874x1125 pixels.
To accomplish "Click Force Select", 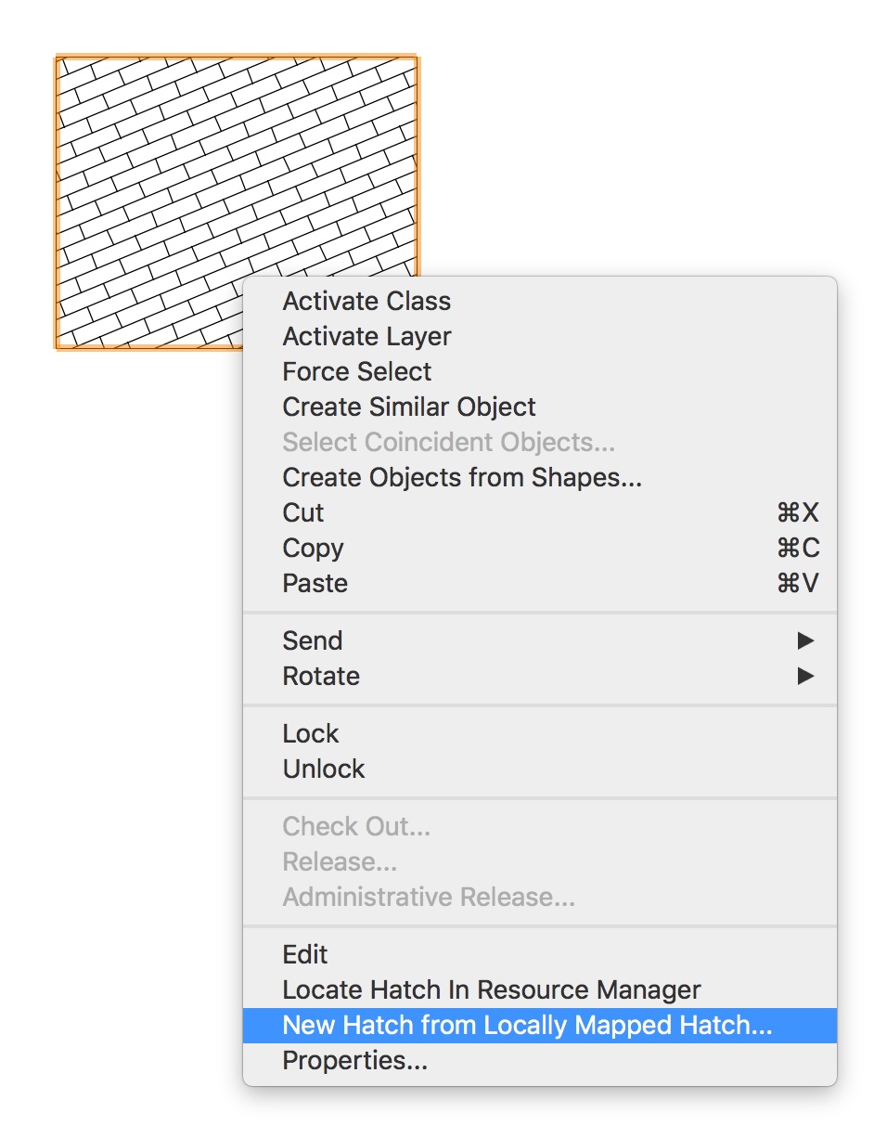I will pyautogui.click(x=356, y=371).
